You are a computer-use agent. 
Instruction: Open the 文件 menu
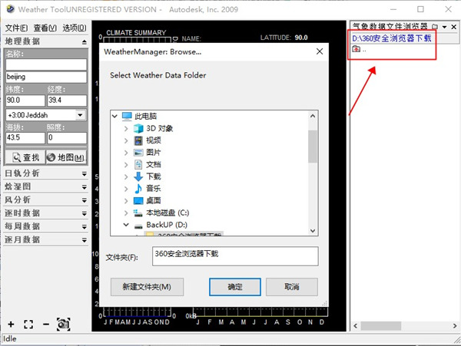(x=16, y=28)
